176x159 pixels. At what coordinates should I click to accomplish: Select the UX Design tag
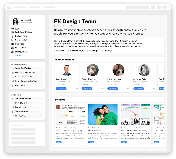coord(92,51)
